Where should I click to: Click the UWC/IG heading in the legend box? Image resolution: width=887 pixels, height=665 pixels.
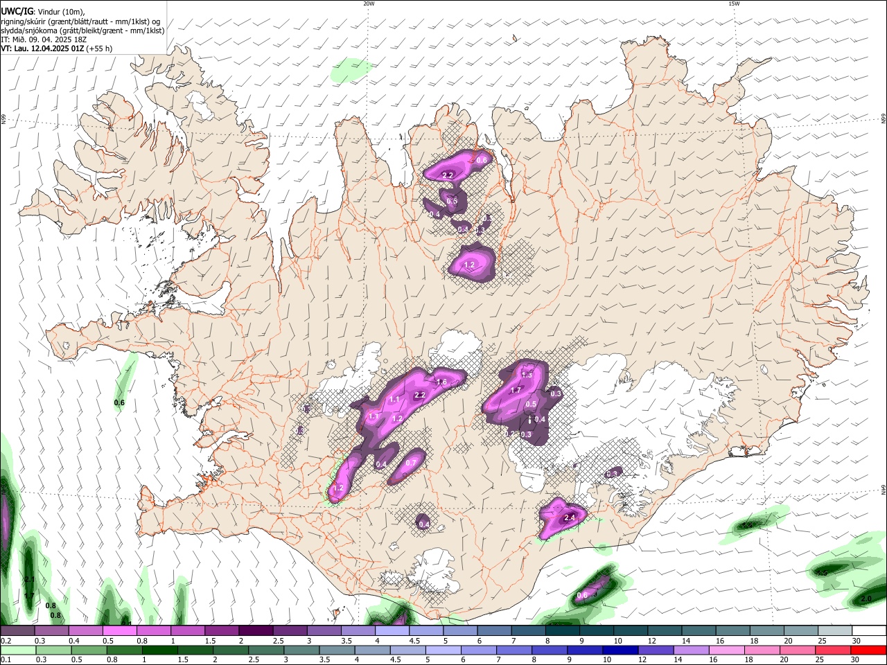click(x=16, y=12)
